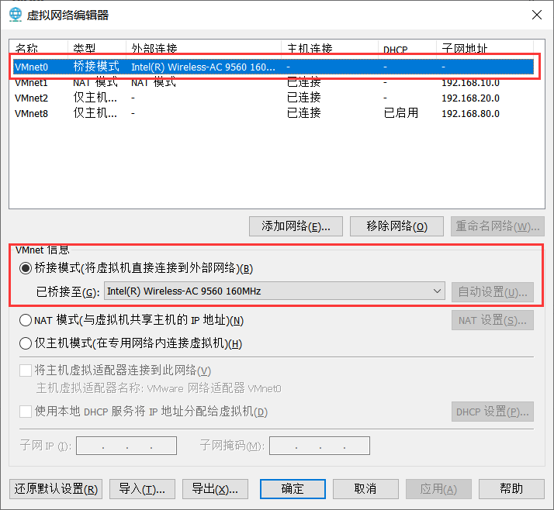Screen dimensions: 554x510
Task: Toggle 将主机虚拟适配器连接到此网络 checkbox
Action: click(x=26, y=370)
